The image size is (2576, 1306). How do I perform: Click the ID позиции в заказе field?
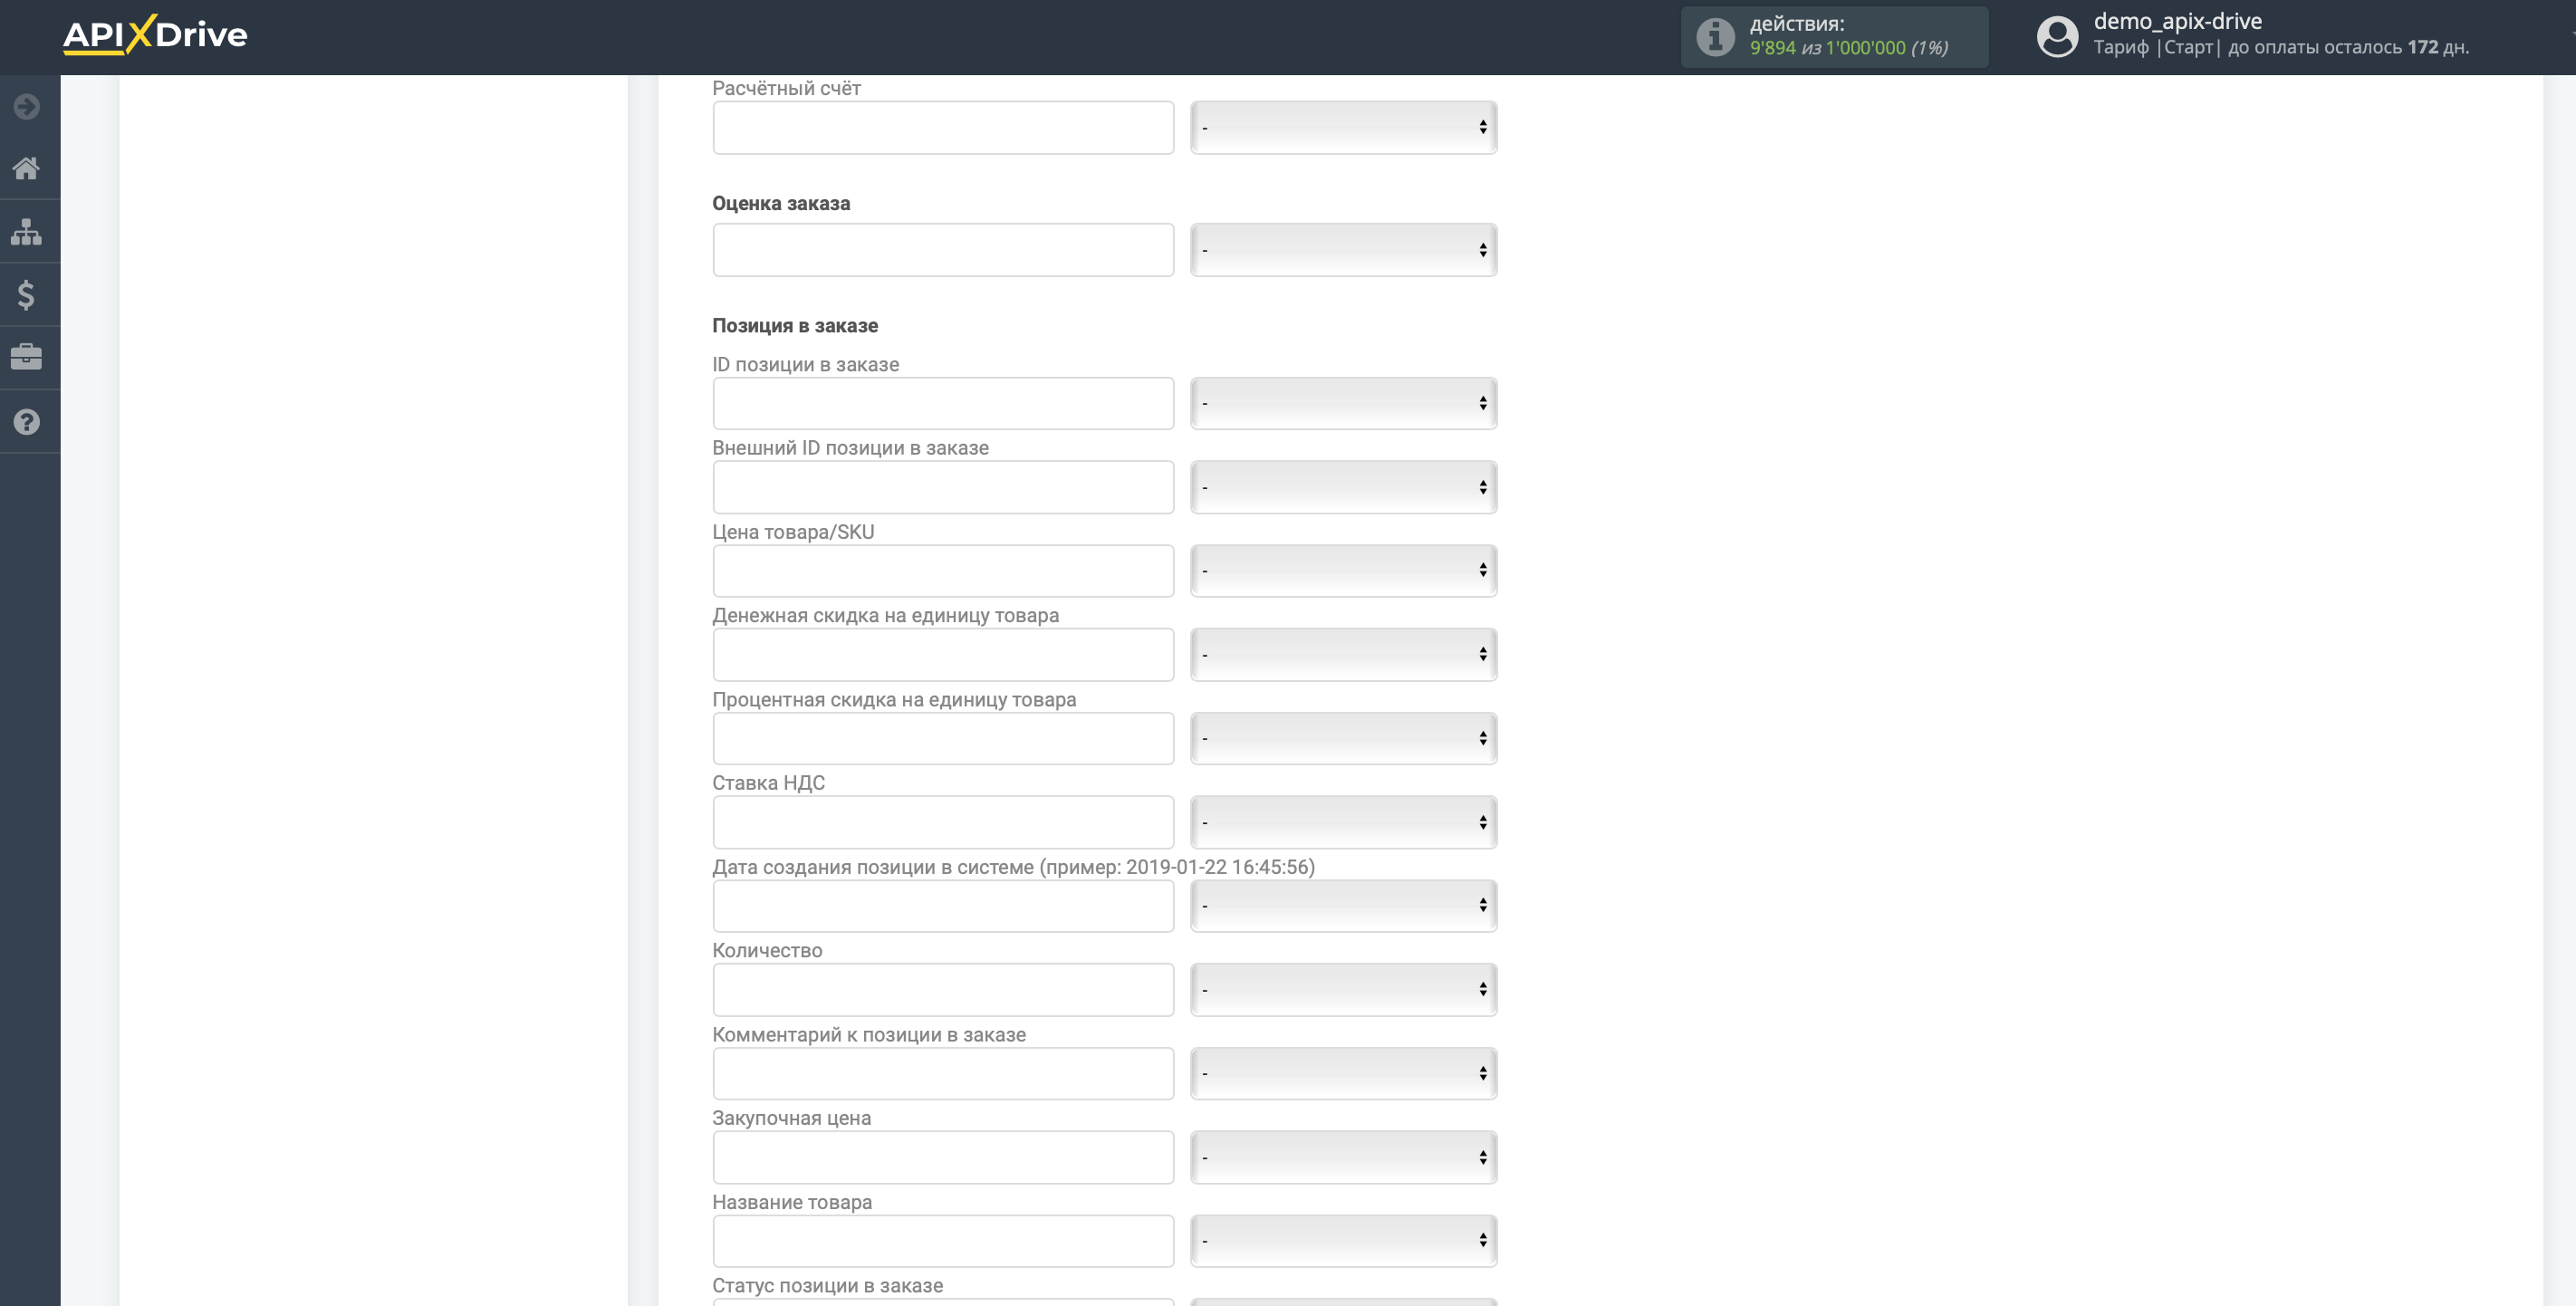pyautogui.click(x=943, y=403)
